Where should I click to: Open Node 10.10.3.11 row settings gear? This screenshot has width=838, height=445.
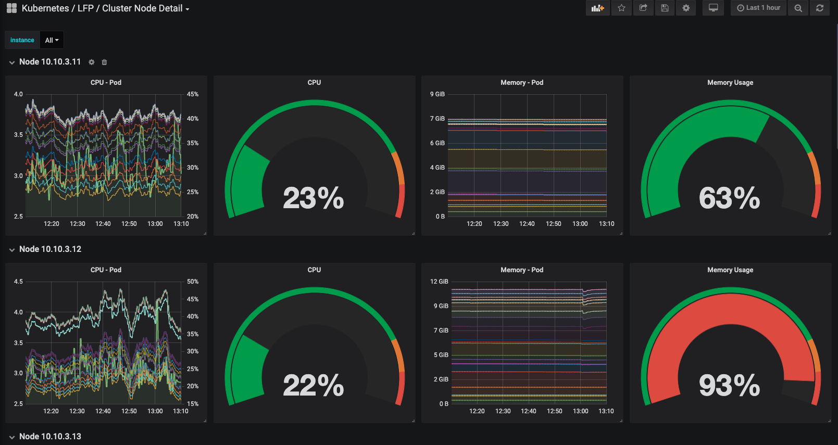[x=92, y=62]
